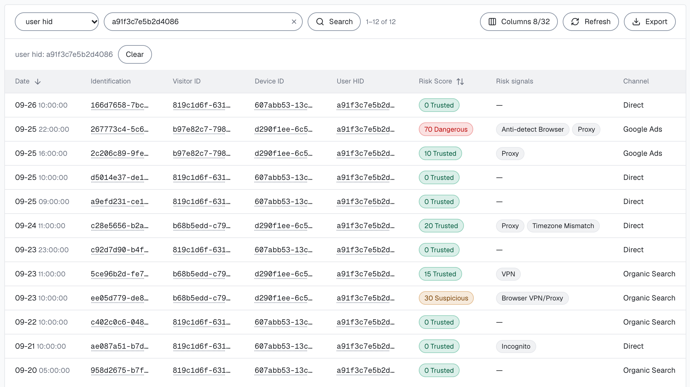
Task: Export the table data
Action: point(650,22)
